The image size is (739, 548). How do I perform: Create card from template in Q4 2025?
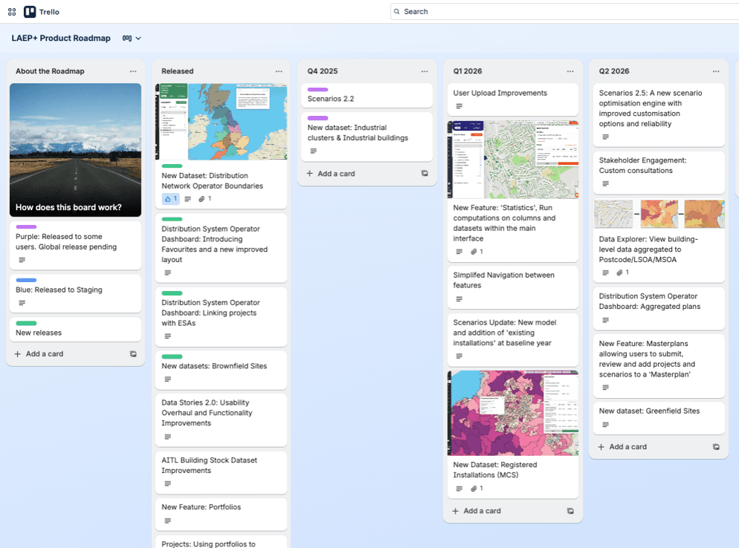[x=425, y=174]
